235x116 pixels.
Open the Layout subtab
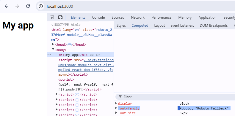159,26
